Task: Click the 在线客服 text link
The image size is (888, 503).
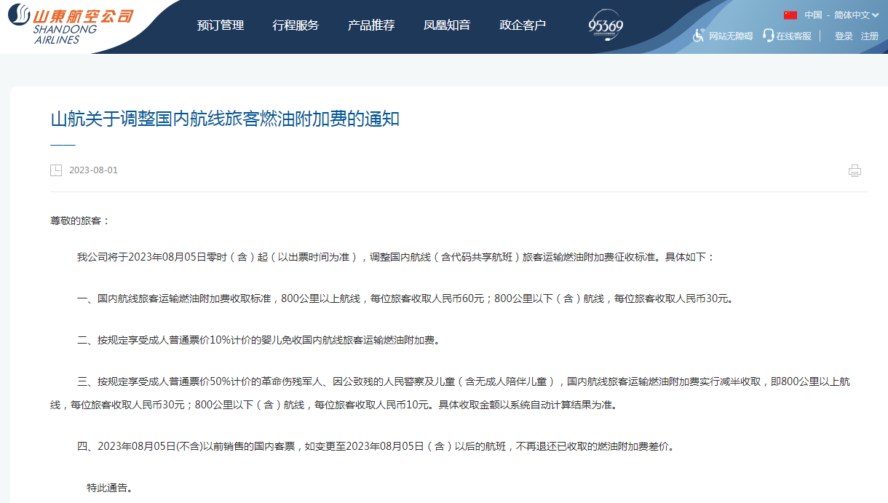Action: click(793, 36)
